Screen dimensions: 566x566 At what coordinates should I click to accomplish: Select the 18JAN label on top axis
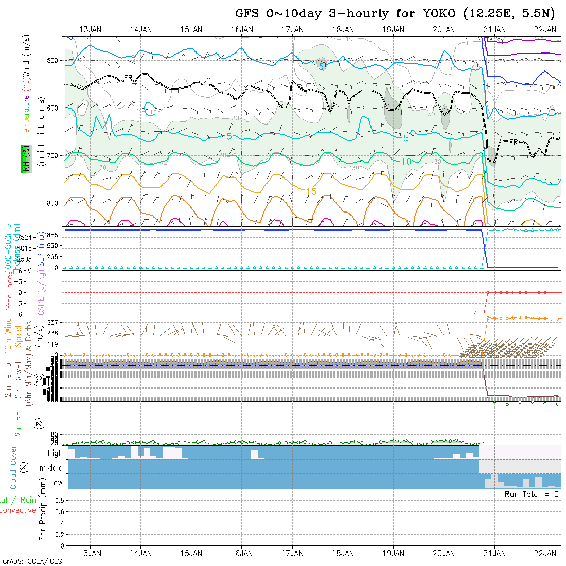[343, 30]
